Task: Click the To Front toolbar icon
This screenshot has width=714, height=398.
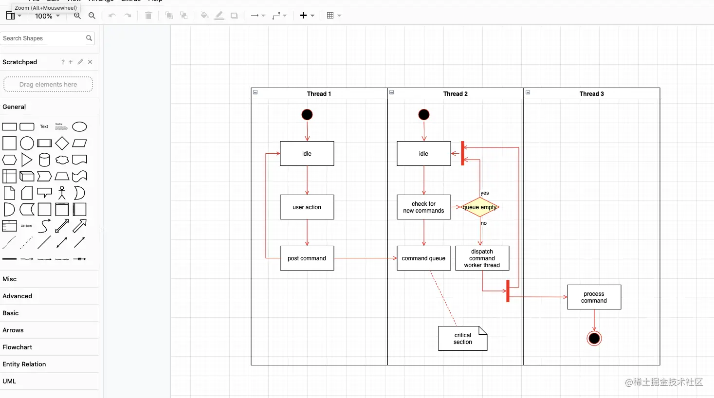Action: tap(169, 16)
